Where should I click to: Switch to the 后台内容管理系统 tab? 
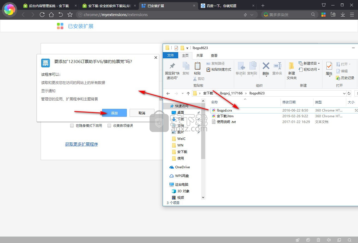[x=49, y=6]
